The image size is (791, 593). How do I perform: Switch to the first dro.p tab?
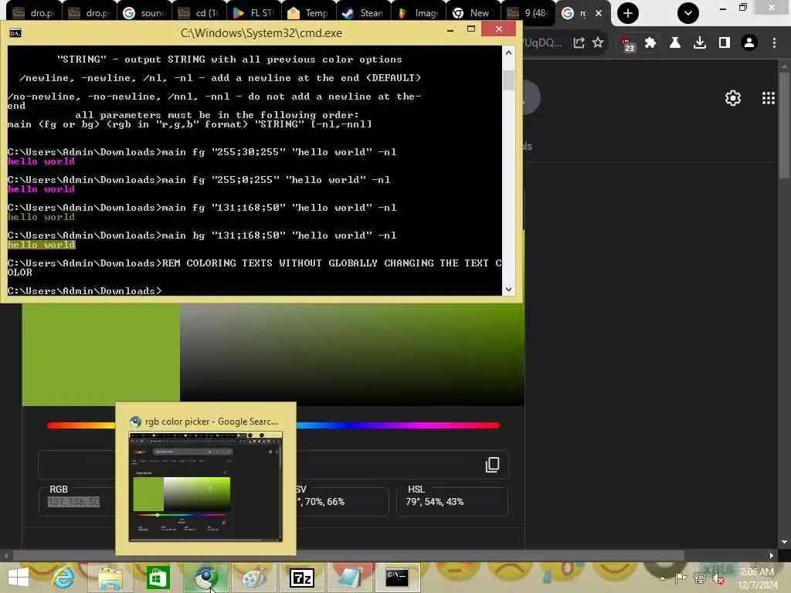[34, 13]
